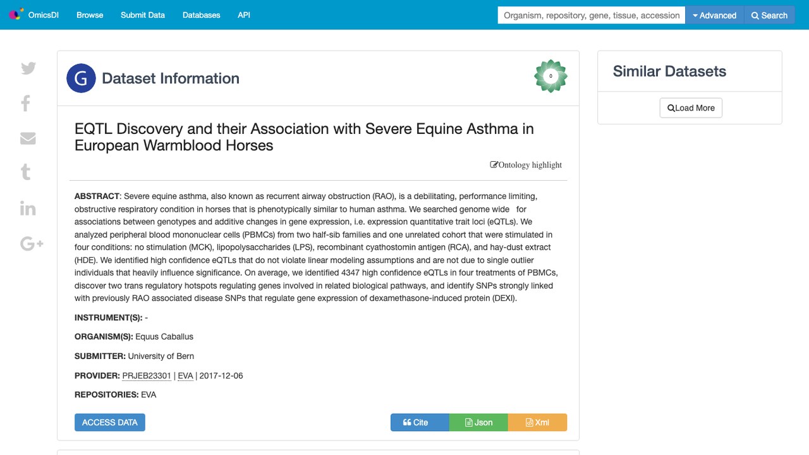
Task: Click the blue G dataset icon
Action: click(x=81, y=78)
